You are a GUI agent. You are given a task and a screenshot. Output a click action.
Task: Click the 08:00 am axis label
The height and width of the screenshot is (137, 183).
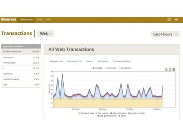[157, 109]
